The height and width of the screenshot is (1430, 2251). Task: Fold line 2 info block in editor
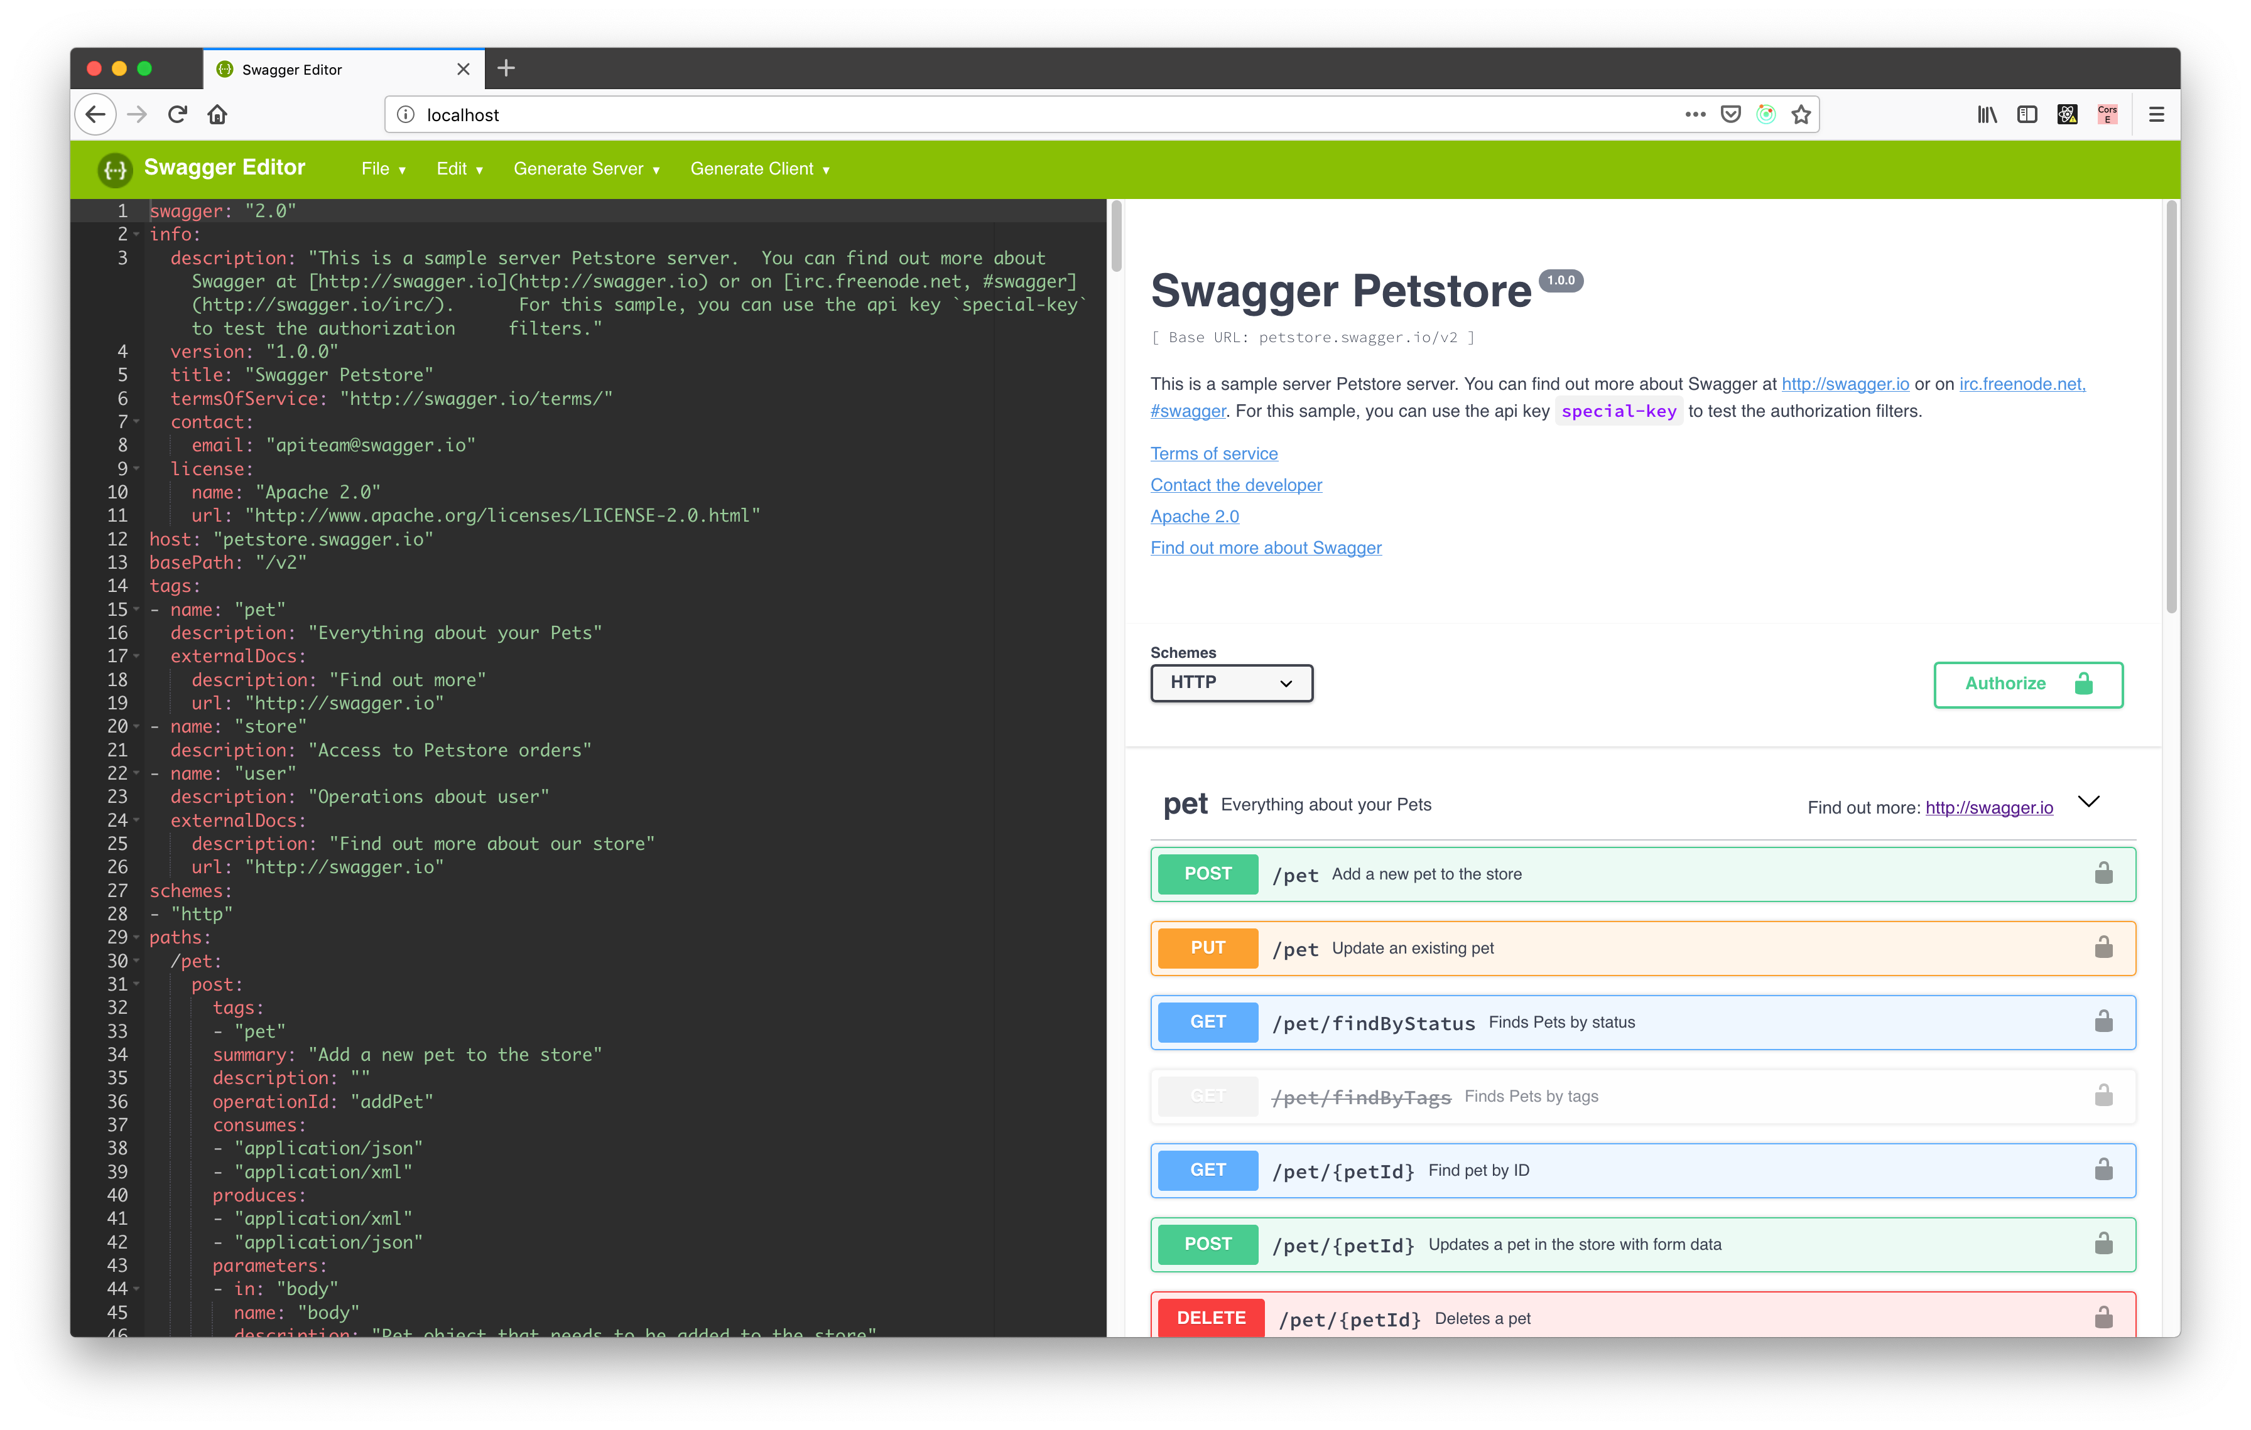(136, 234)
